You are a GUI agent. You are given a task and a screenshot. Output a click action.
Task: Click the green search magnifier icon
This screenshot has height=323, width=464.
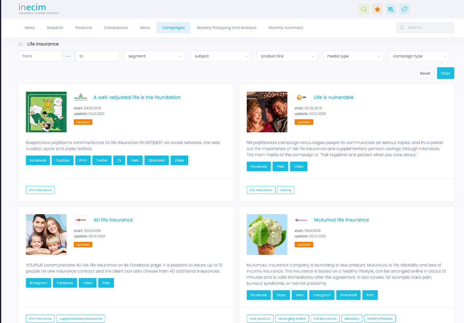364,9
